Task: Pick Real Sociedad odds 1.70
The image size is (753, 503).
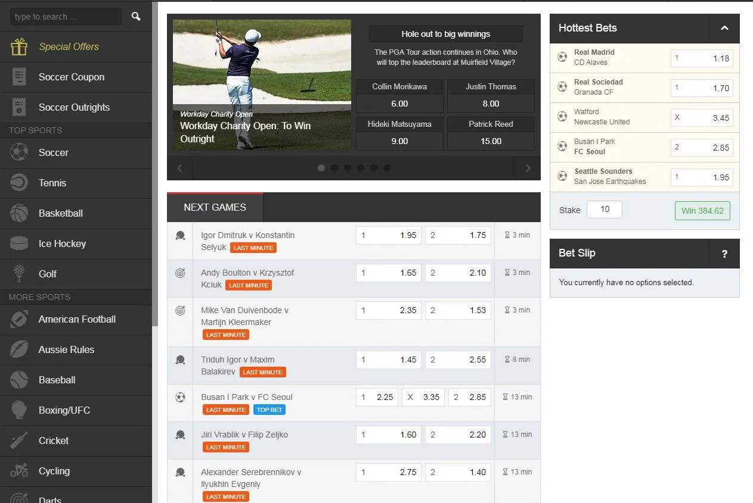Action: (702, 88)
